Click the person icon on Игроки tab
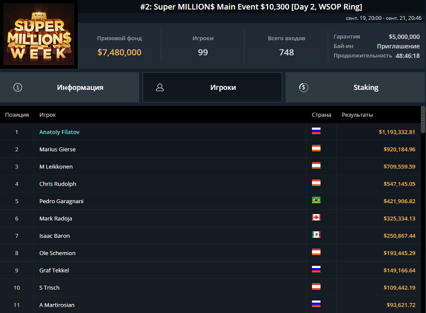 pos(160,87)
